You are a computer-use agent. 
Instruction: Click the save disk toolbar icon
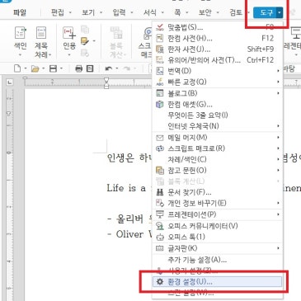[53, 68]
